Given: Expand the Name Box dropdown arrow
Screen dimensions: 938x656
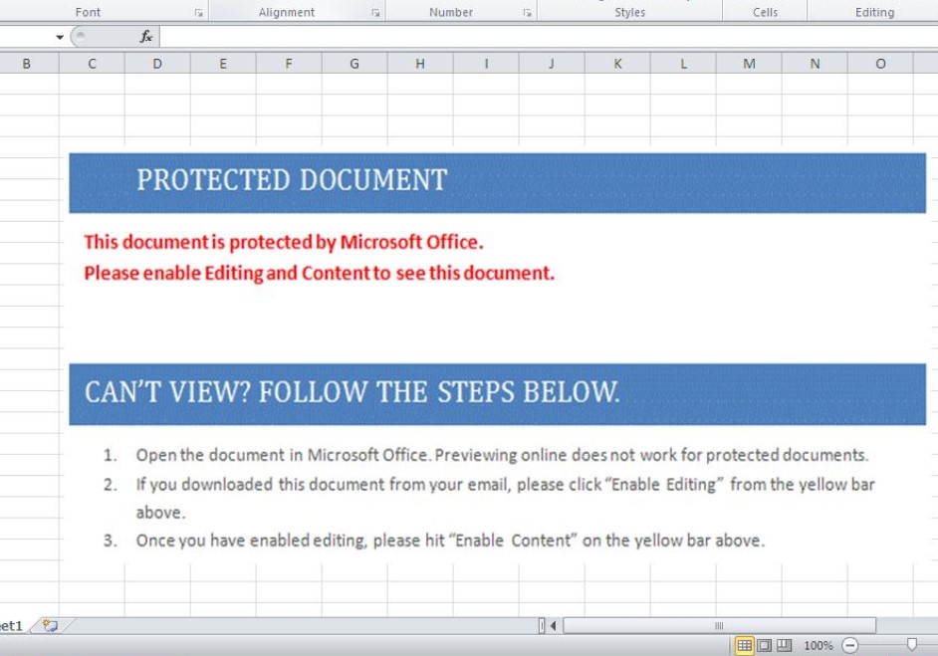Looking at the screenshot, I should pyautogui.click(x=59, y=37).
